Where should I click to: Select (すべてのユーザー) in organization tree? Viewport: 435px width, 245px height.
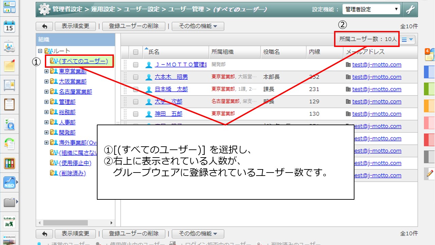click(83, 61)
